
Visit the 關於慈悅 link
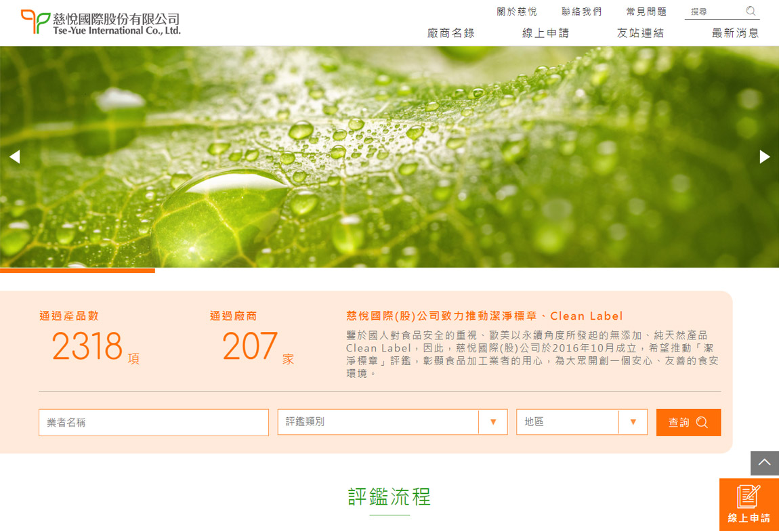517,12
